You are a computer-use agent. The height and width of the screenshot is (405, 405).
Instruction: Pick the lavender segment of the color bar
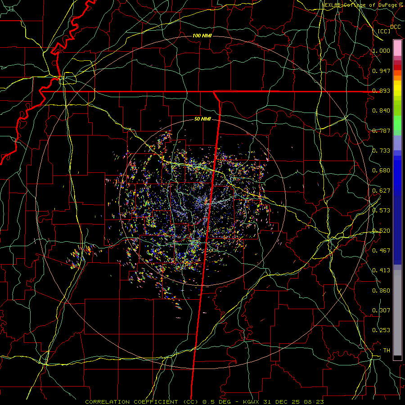[x=397, y=143]
